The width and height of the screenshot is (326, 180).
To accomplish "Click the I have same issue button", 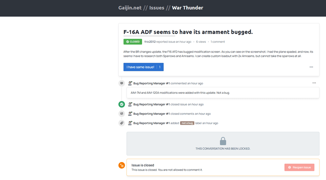I will pos(143,67).
